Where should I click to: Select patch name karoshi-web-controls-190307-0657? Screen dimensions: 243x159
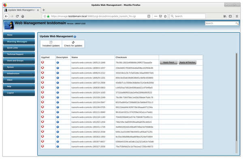pos(88,142)
